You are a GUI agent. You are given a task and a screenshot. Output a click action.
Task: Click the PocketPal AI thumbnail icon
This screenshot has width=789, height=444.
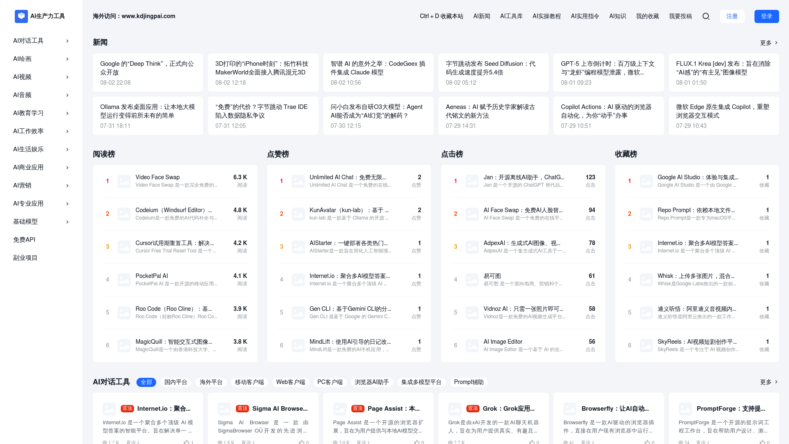124,280
